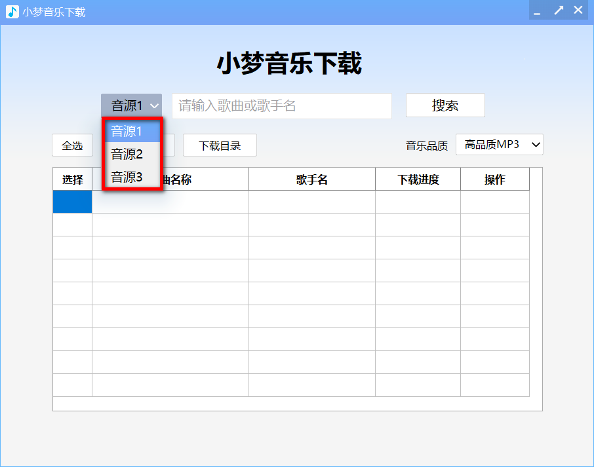
Task: Open the 音源 source combo box chevron
Action: pos(155,105)
